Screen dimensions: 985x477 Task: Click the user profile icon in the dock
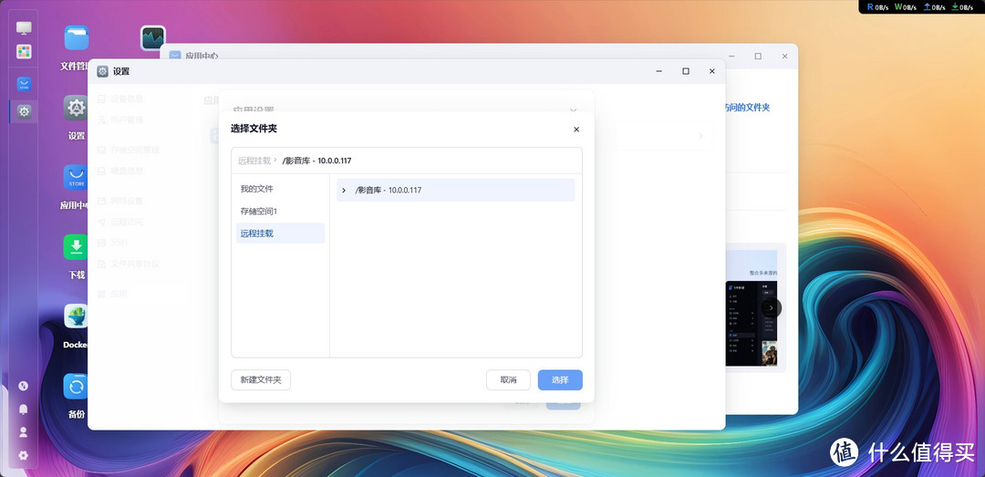point(23,432)
